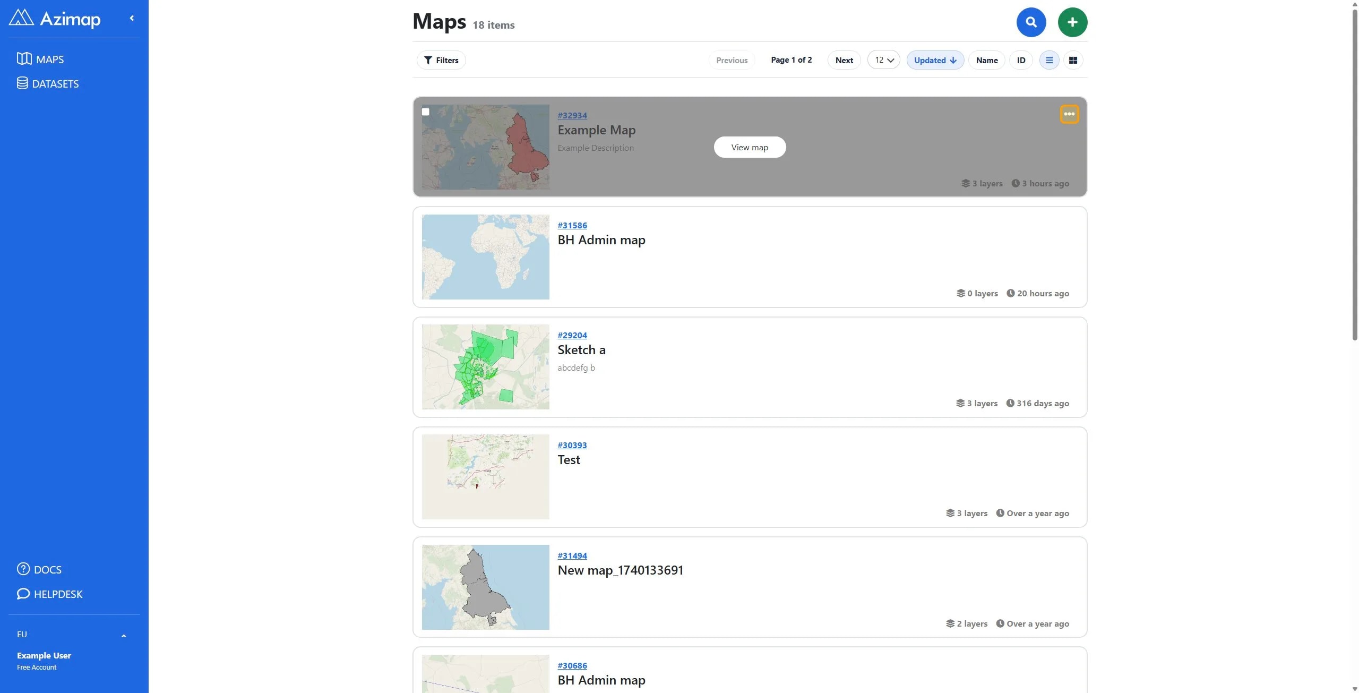Open map ID link #29204
This screenshot has width=1359, height=693.
[x=572, y=335]
